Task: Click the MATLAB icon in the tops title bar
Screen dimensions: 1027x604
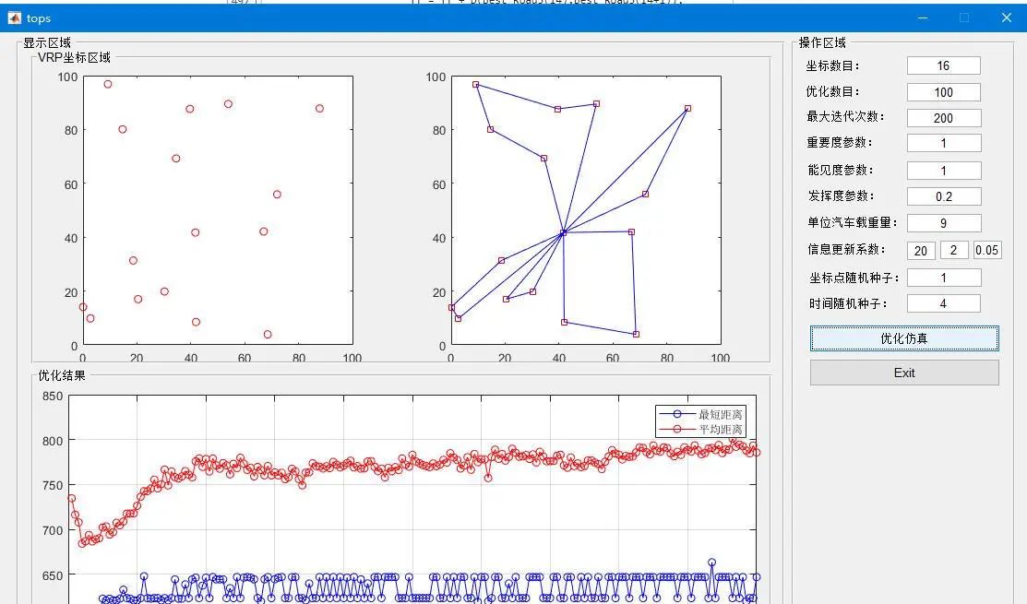Action: click(x=15, y=18)
